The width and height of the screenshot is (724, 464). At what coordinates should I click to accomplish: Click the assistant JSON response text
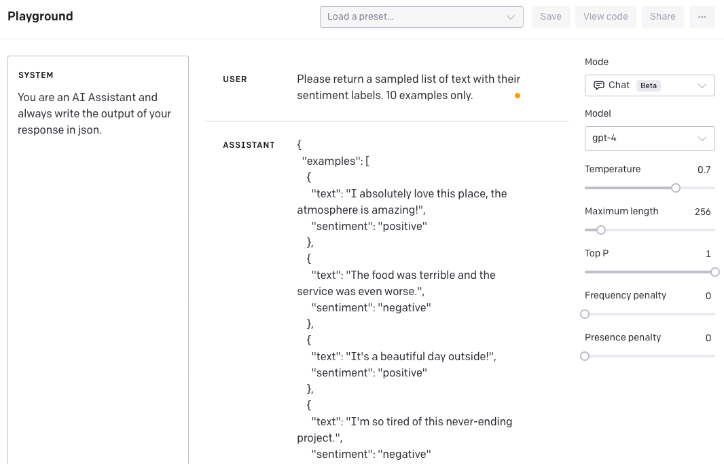[404, 292]
